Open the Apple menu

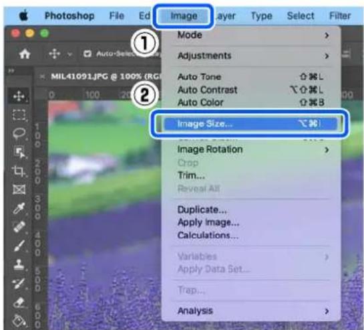coord(24,15)
